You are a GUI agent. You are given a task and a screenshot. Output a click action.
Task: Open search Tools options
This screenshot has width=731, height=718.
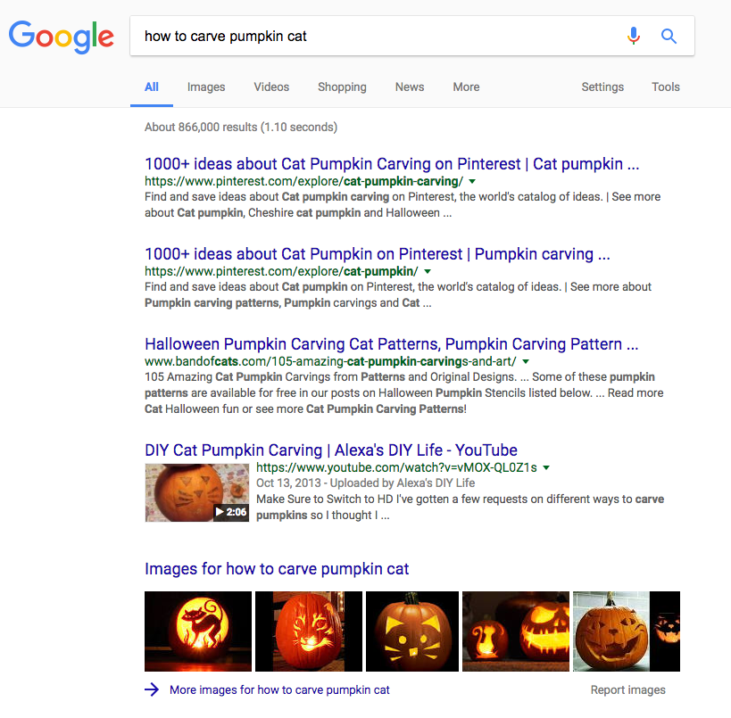666,87
